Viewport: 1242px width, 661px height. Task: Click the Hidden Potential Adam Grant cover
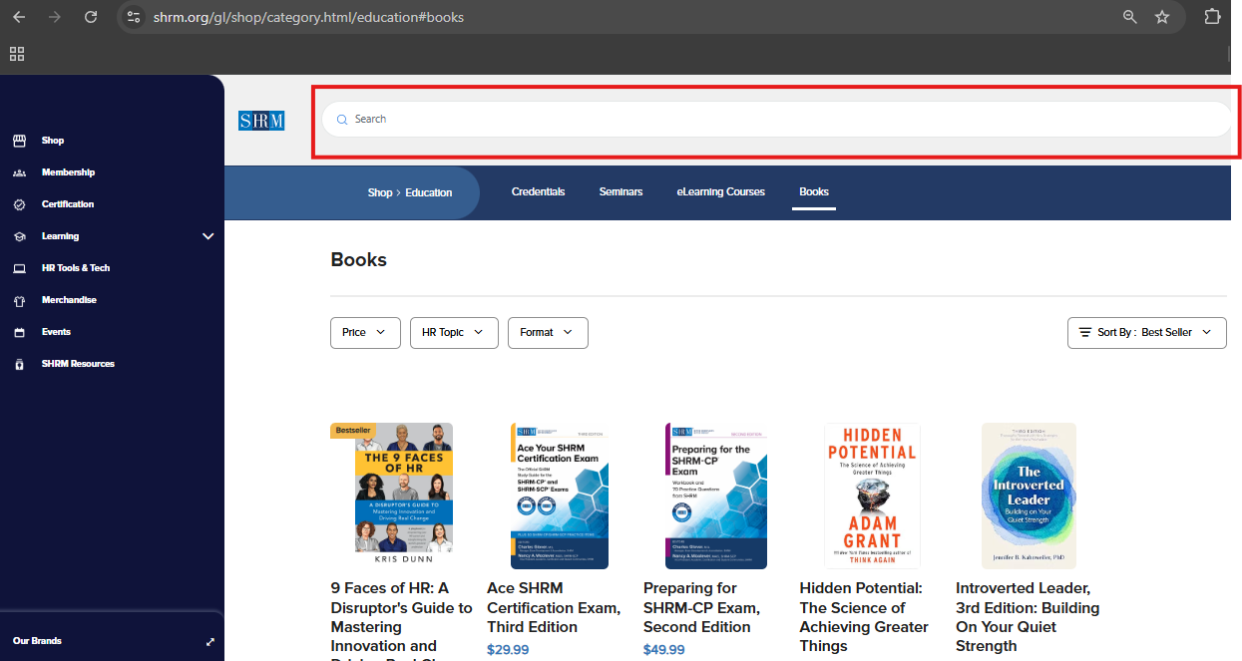pos(872,496)
